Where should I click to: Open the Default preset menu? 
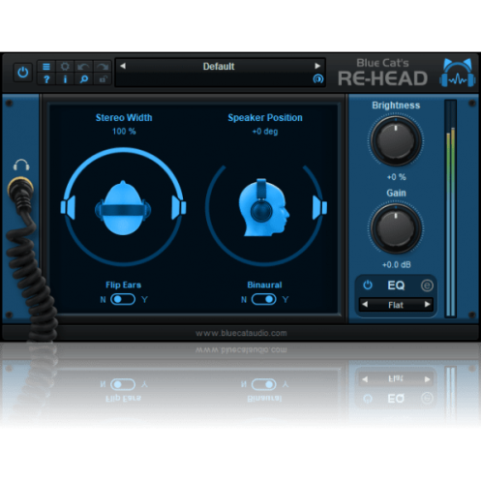pyautogui.click(x=219, y=66)
